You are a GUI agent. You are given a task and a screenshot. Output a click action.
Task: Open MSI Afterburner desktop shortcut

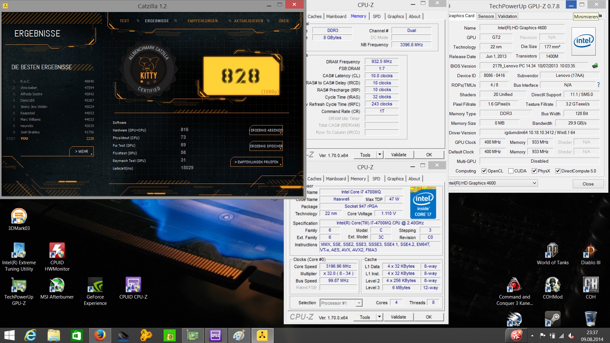point(57,288)
